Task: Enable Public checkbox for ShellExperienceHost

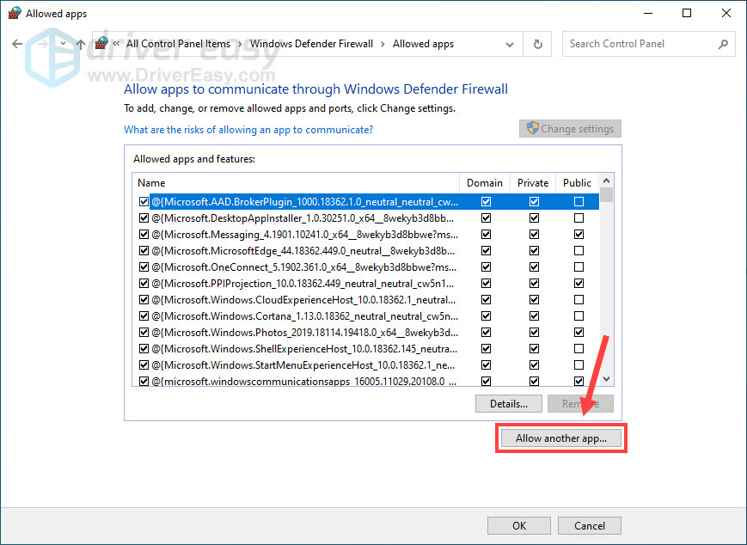Action: tap(579, 349)
